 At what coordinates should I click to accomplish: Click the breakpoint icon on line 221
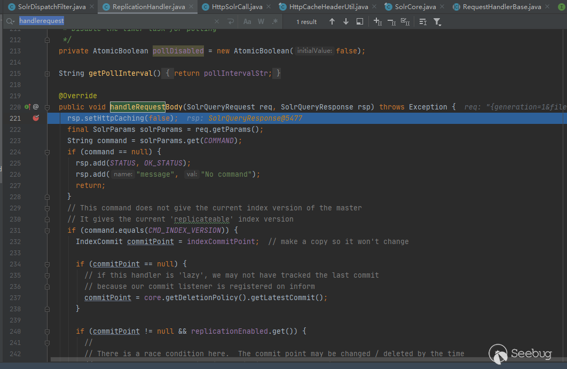[36, 118]
